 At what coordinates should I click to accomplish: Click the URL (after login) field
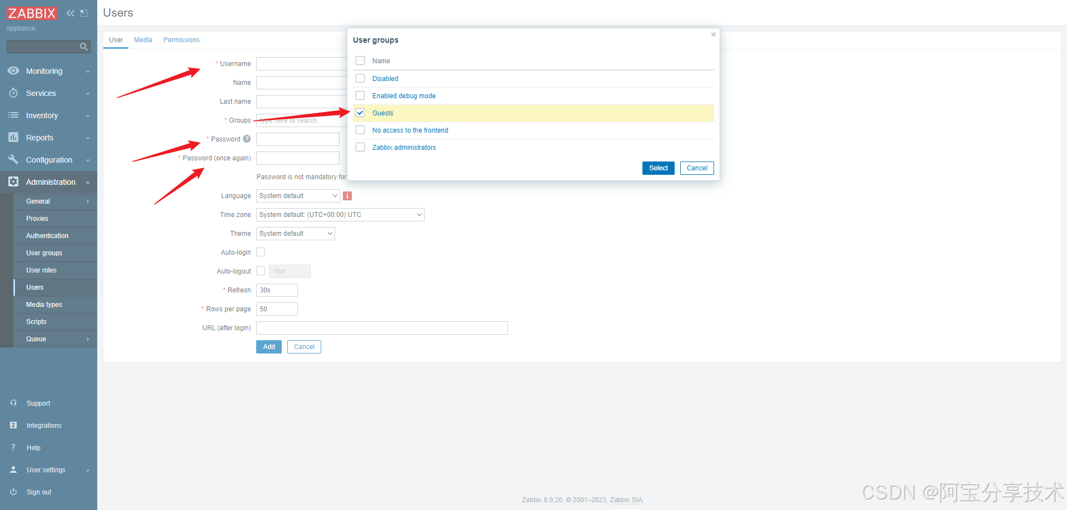point(382,328)
